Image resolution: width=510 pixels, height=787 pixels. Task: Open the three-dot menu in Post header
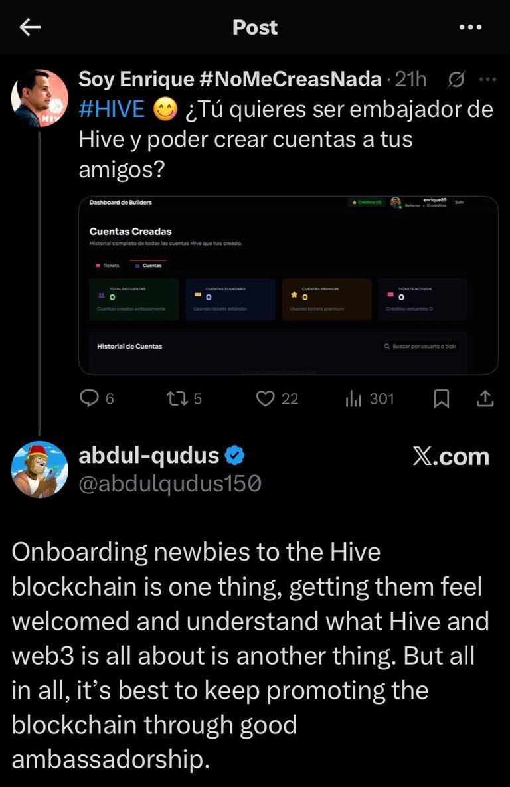click(470, 27)
